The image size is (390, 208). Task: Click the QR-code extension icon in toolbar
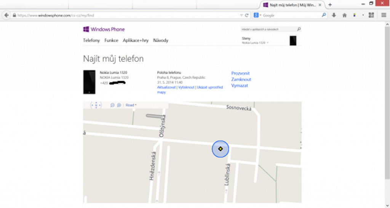pos(371,15)
